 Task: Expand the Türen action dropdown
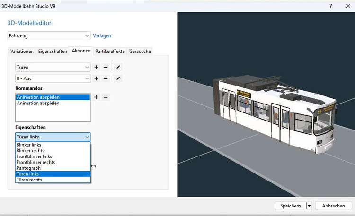87,67
